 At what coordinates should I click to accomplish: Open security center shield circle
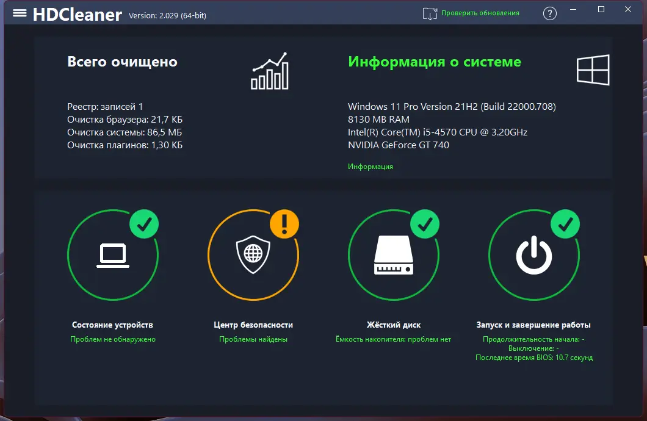click(x=253, y=255)
